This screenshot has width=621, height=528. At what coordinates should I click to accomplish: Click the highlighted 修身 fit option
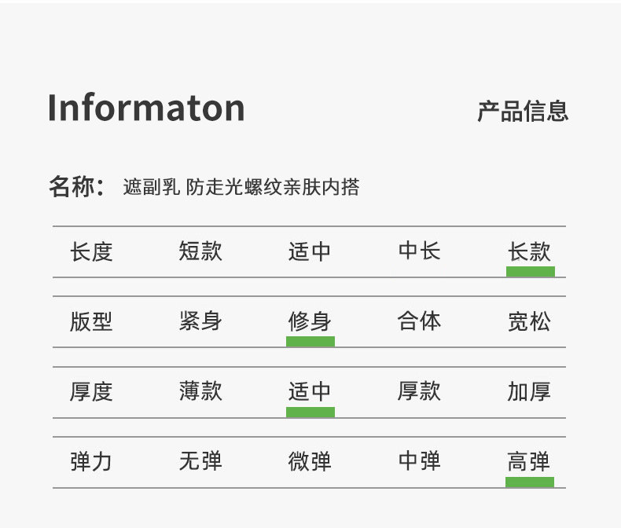310,321
